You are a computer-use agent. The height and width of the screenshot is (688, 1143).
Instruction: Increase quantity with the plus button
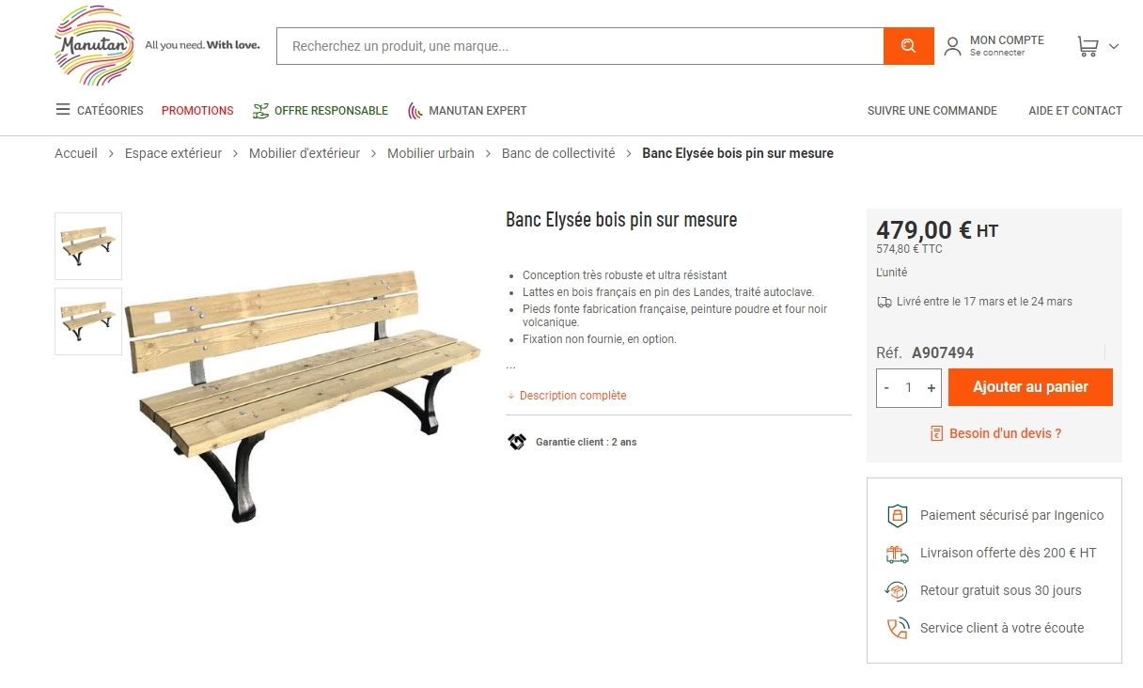coord(931,387)
